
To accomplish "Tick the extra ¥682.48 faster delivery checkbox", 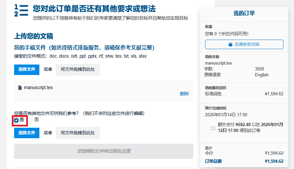I will point(213,128).
